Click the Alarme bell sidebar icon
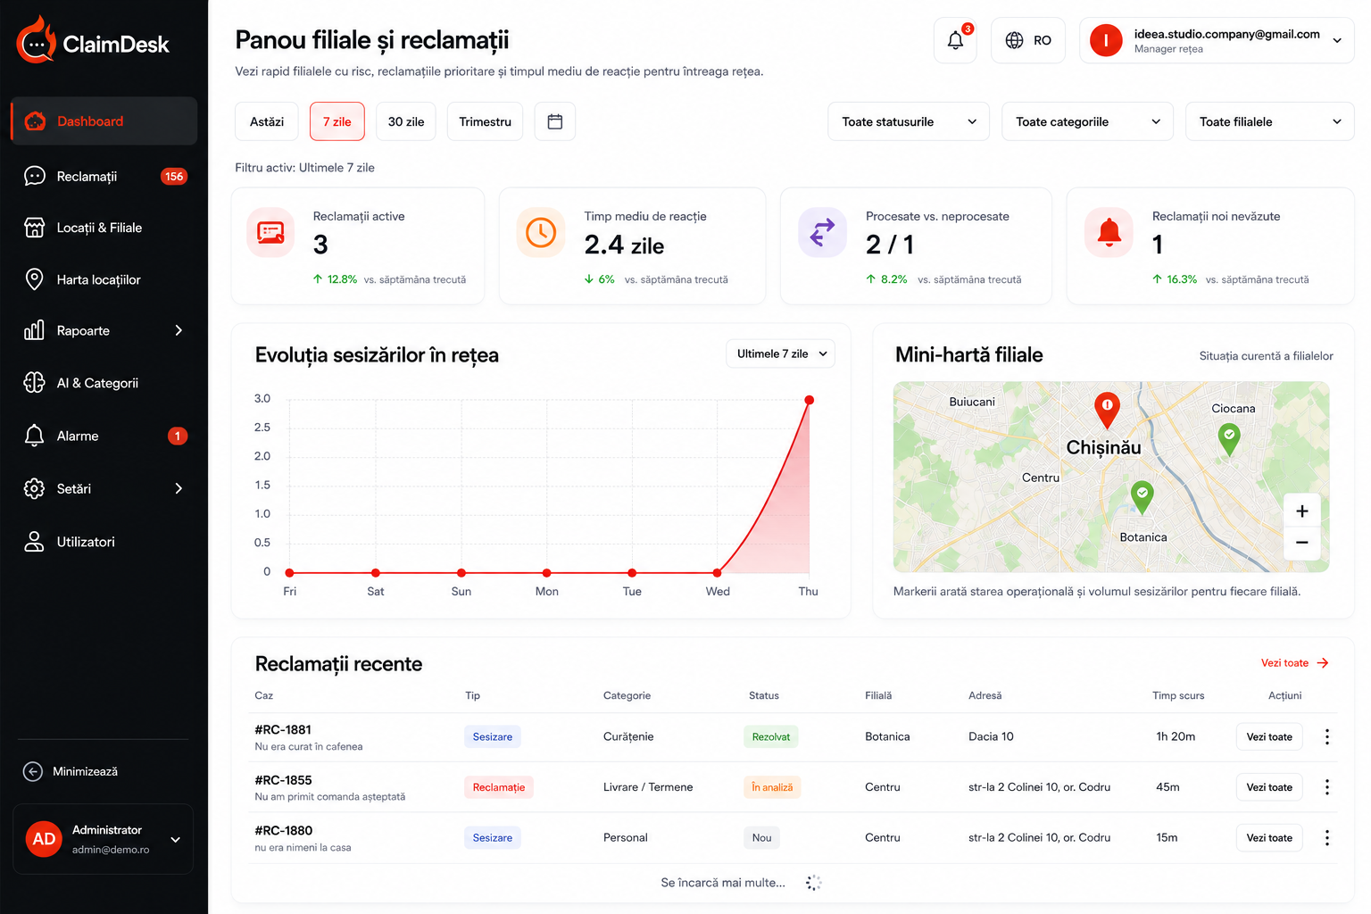Screen dimensions: 1371x914 tap(34, 436)
